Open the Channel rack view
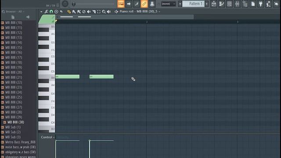281x158 pixels. pyautogui.click(x=229, y=4)
